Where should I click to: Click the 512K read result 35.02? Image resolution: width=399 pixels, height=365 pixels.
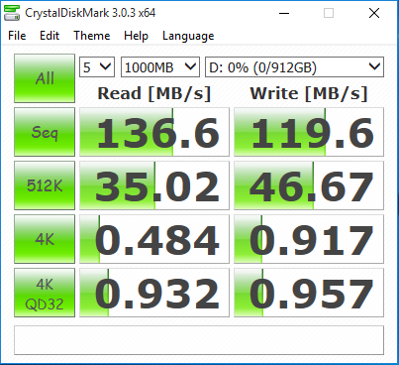pos(154,185)
